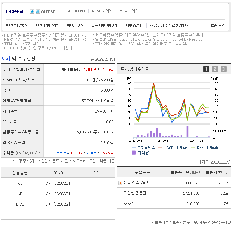Click the 1M return -5.58%
The height and width of the screenshot is (227, 234).
click(62, 153)
